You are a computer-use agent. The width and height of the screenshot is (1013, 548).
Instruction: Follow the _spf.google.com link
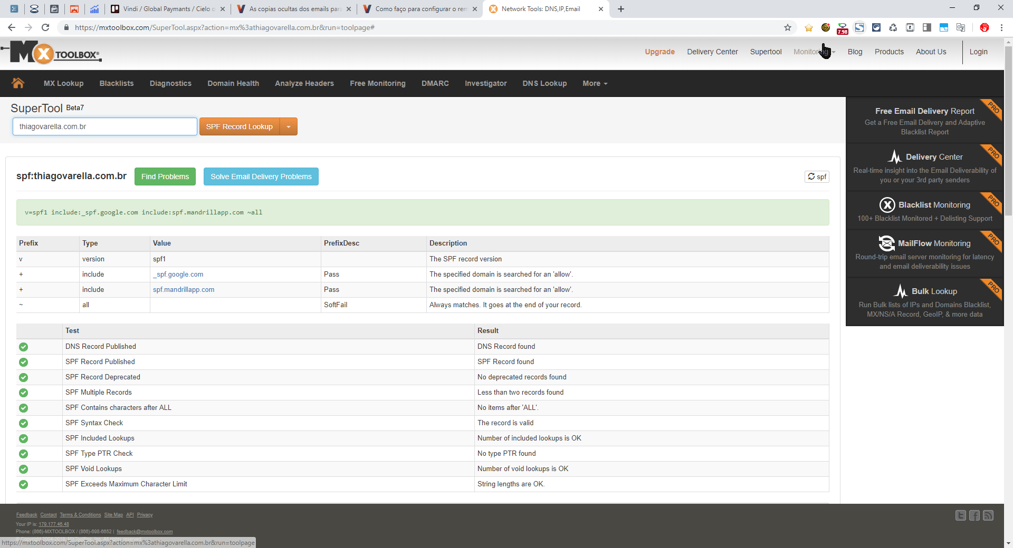click(x=178, y=275)
